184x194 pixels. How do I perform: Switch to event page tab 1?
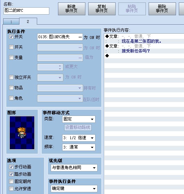(11, 22)
